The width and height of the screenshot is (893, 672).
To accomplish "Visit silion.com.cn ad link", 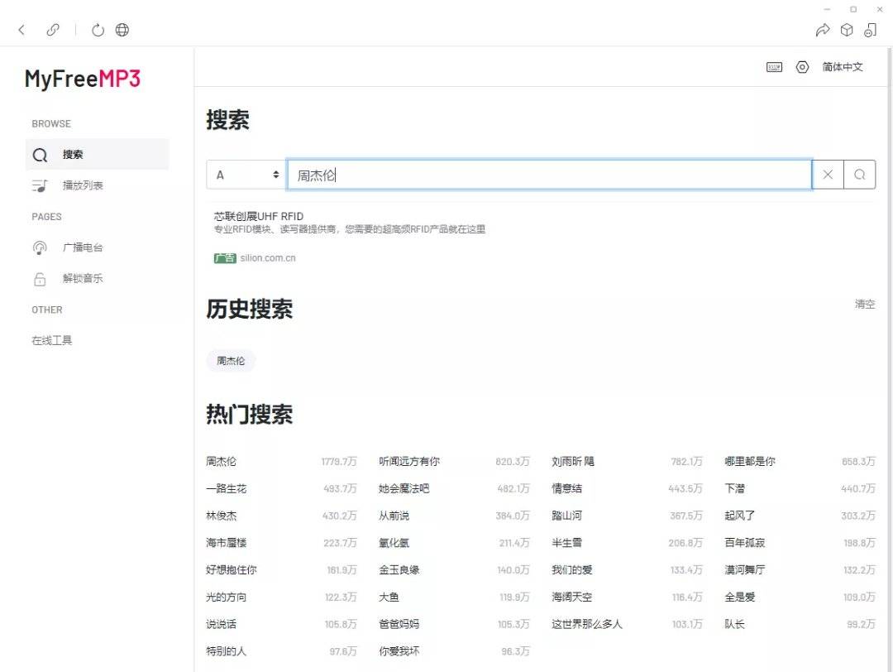I will coord(268,257).
